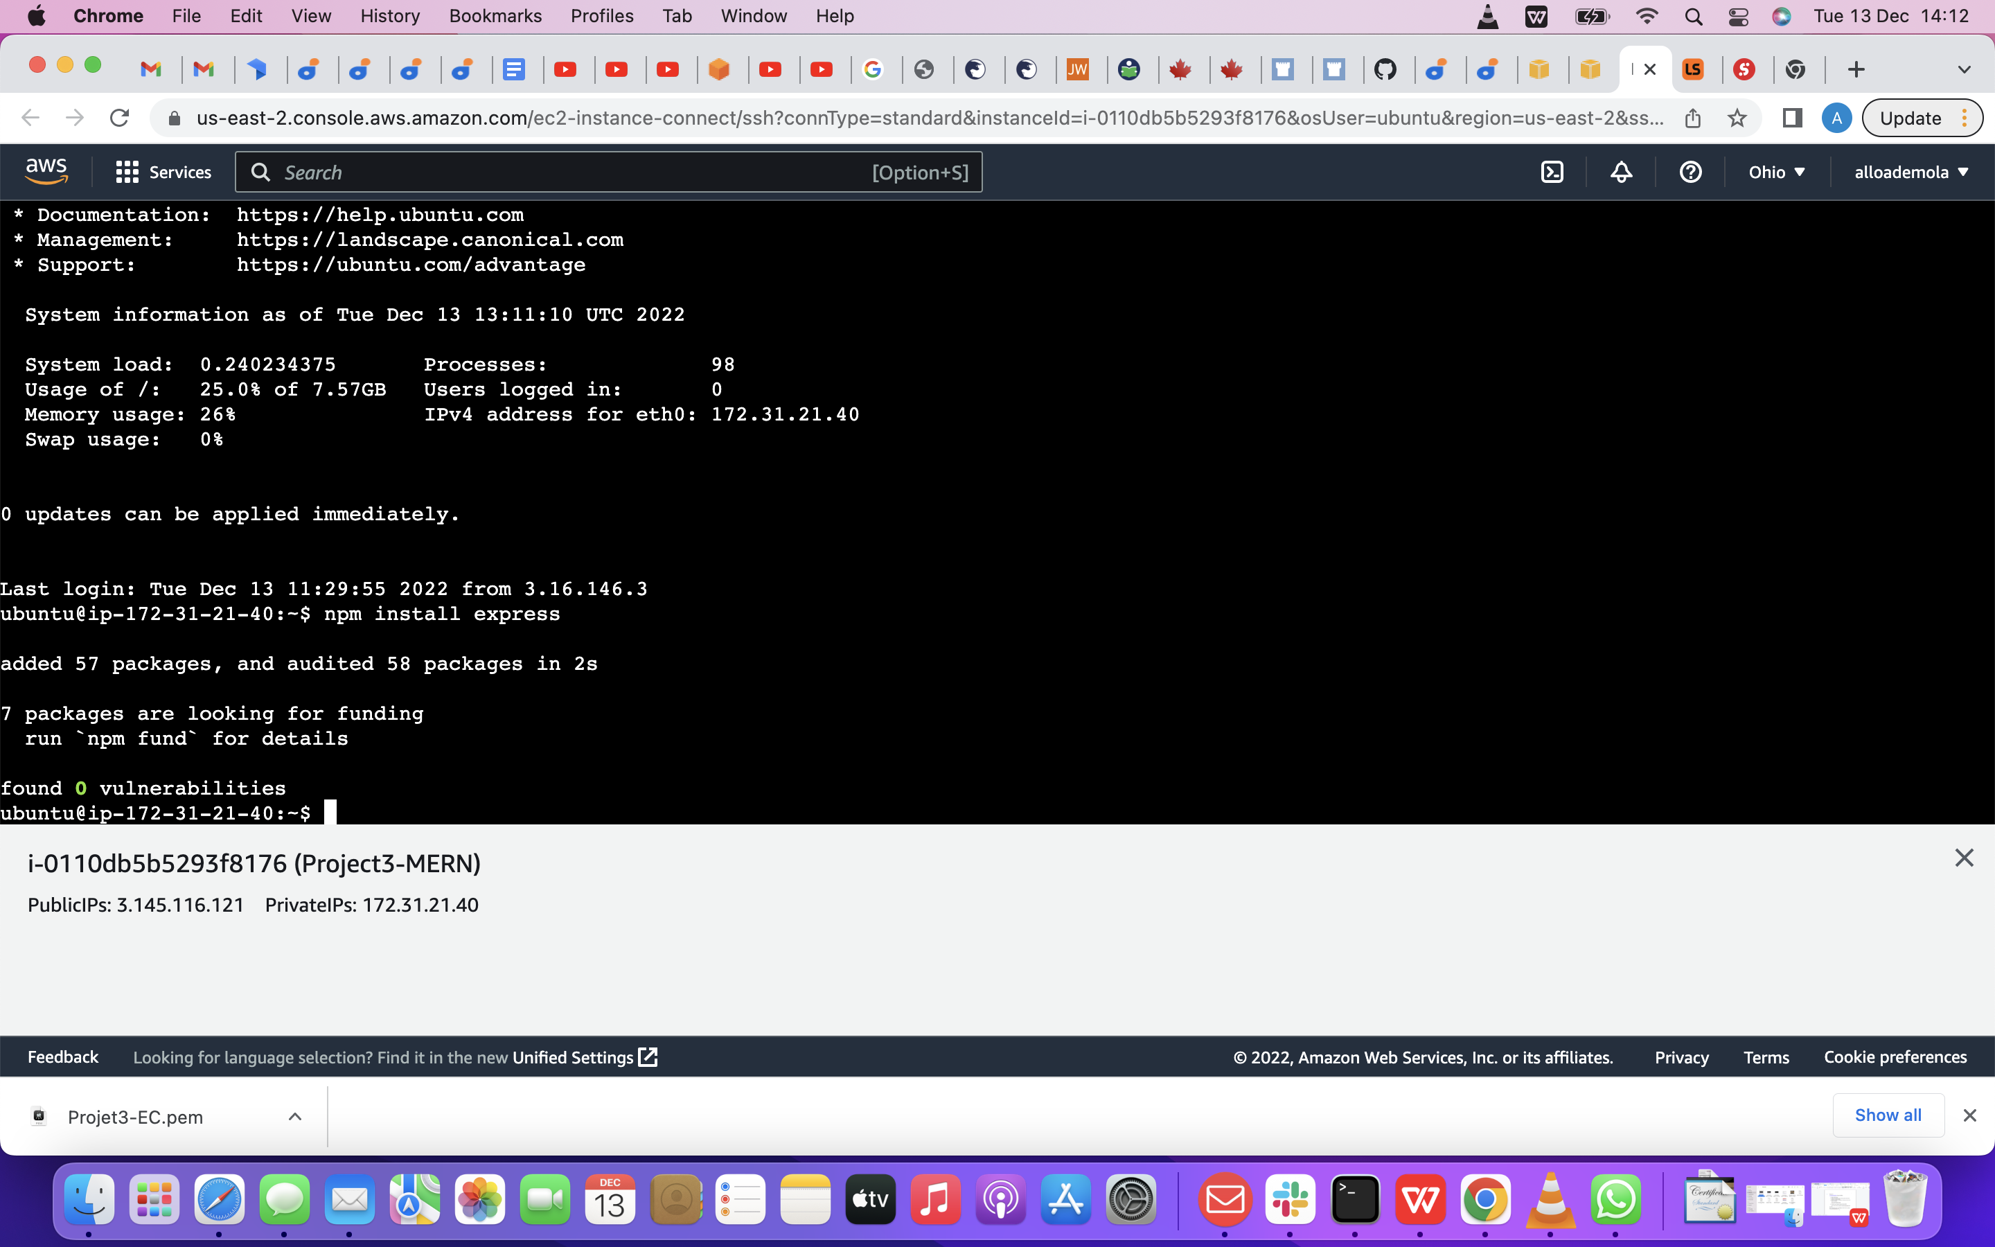
Task: Open Cookie preferences in the footer
Action: 1895,1056
